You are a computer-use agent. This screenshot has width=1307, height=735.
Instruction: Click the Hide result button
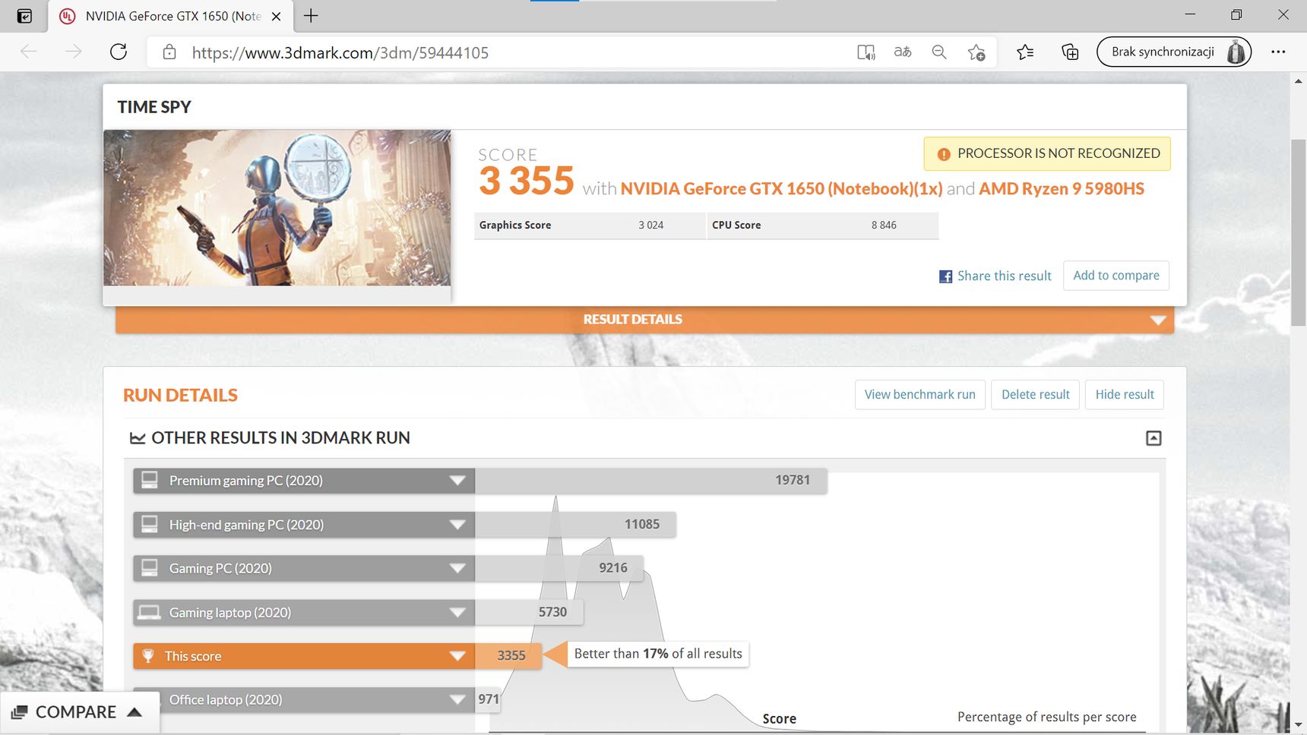tap(1125, 395)
